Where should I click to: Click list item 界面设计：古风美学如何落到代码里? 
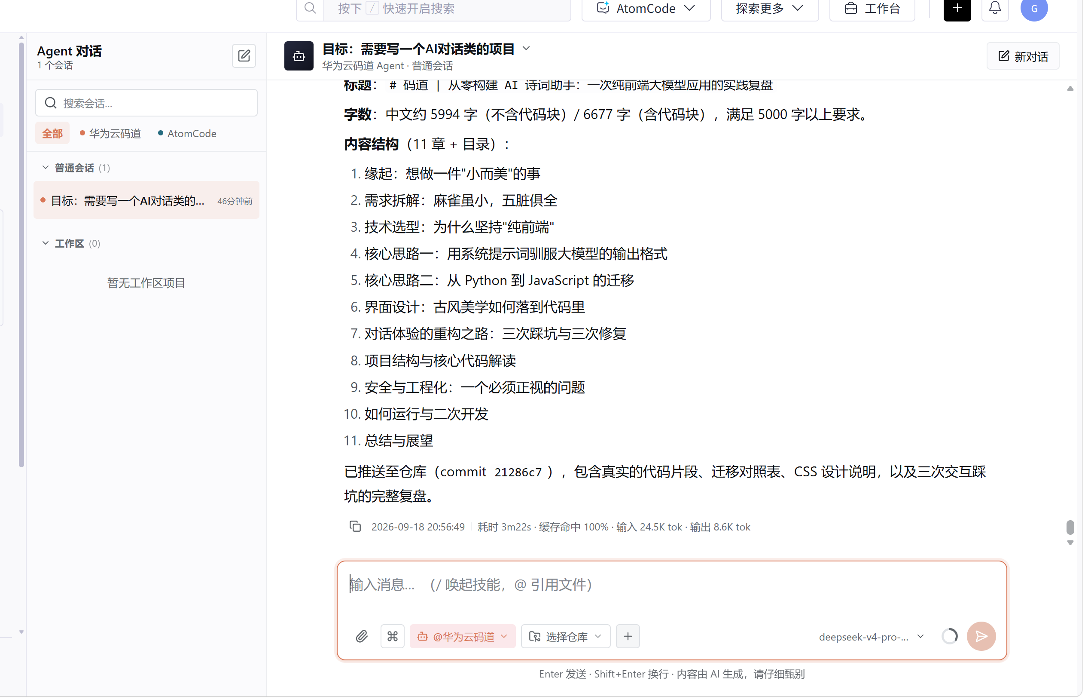click(x=475, y=307)
